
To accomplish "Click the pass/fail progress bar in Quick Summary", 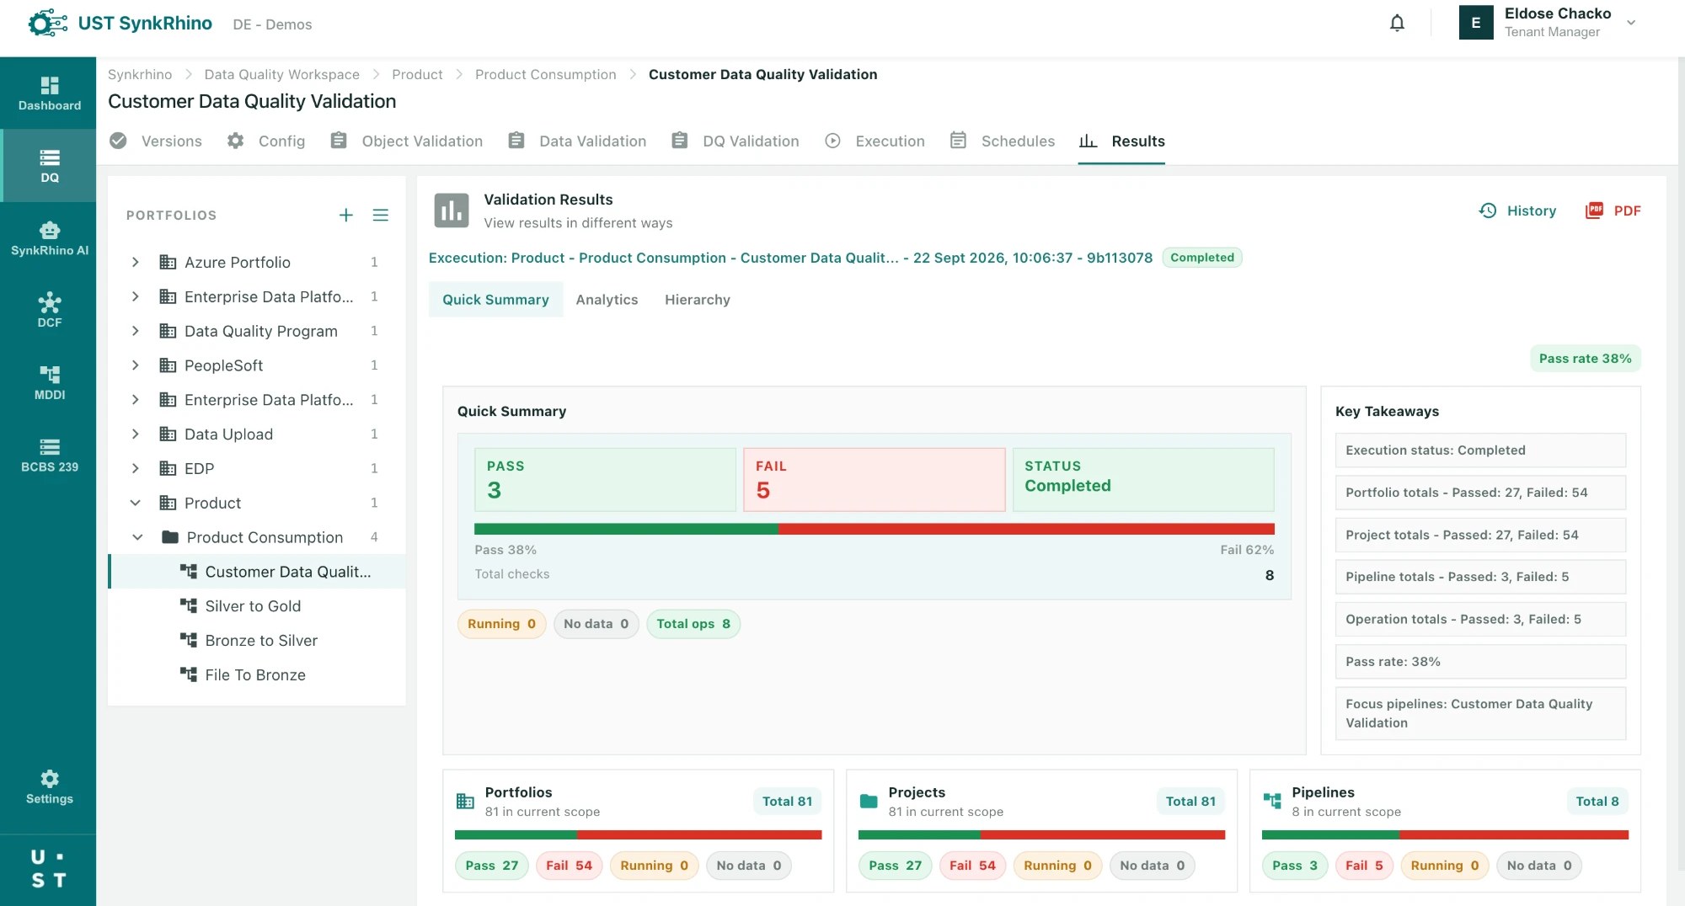I will click(x=874, y=529).
